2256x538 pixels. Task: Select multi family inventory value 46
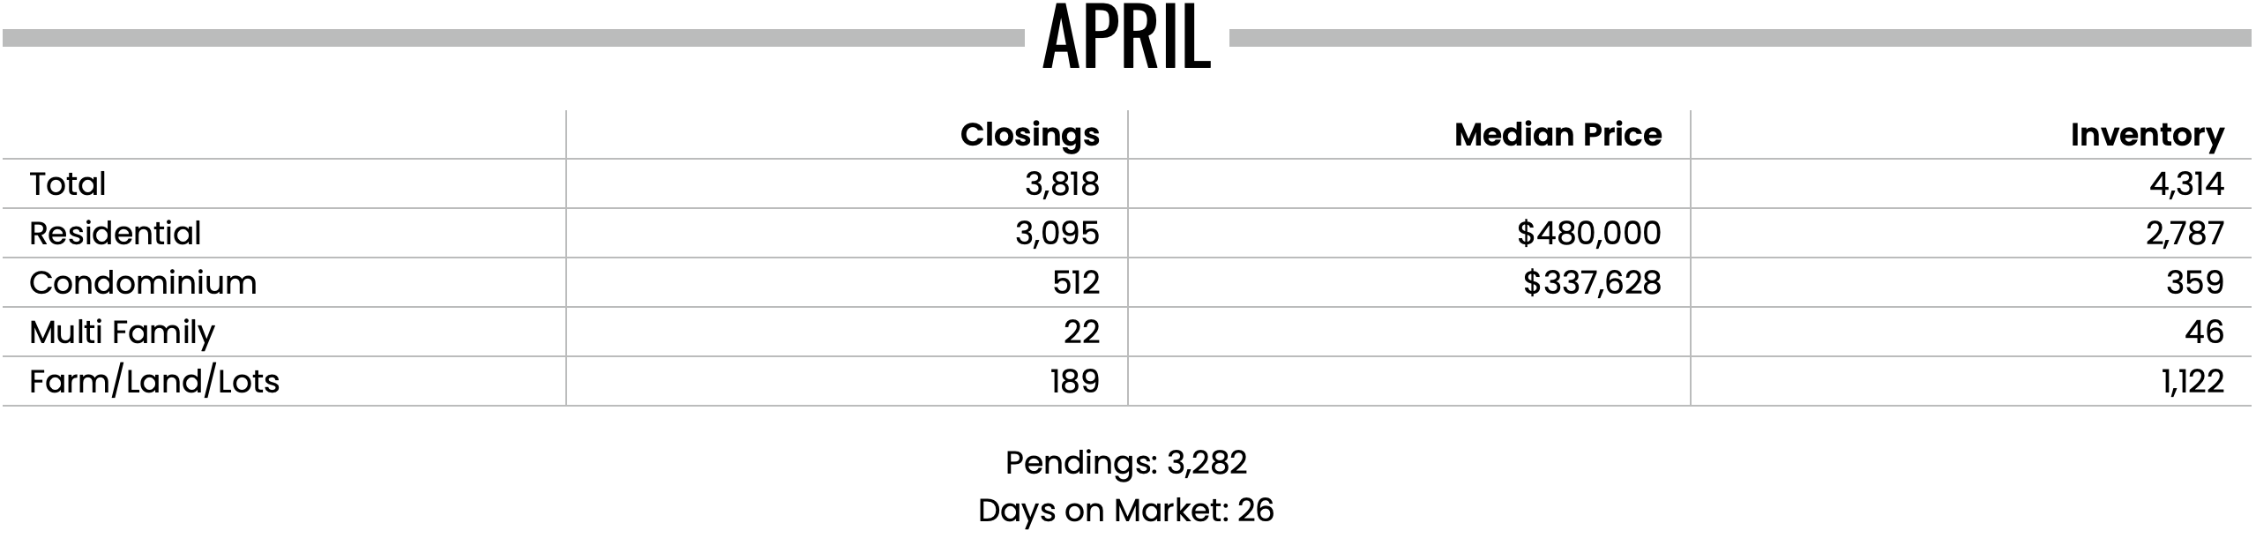2204,332
